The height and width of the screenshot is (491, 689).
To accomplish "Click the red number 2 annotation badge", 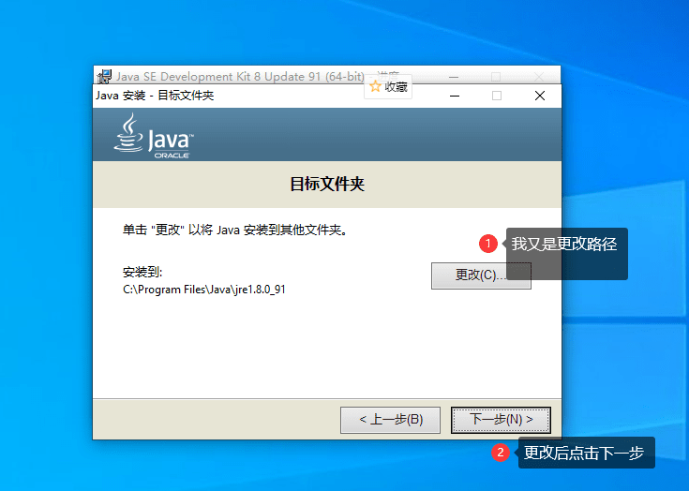I will pos(501,453).
